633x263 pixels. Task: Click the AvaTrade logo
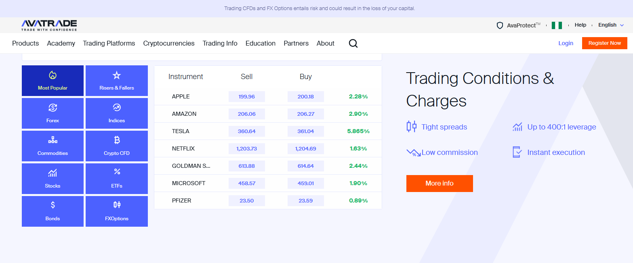coord(49,25)
